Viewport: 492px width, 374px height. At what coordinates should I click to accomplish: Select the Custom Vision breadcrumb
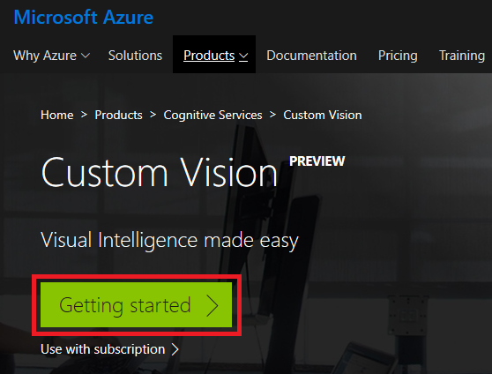click(x=323, y=115)
